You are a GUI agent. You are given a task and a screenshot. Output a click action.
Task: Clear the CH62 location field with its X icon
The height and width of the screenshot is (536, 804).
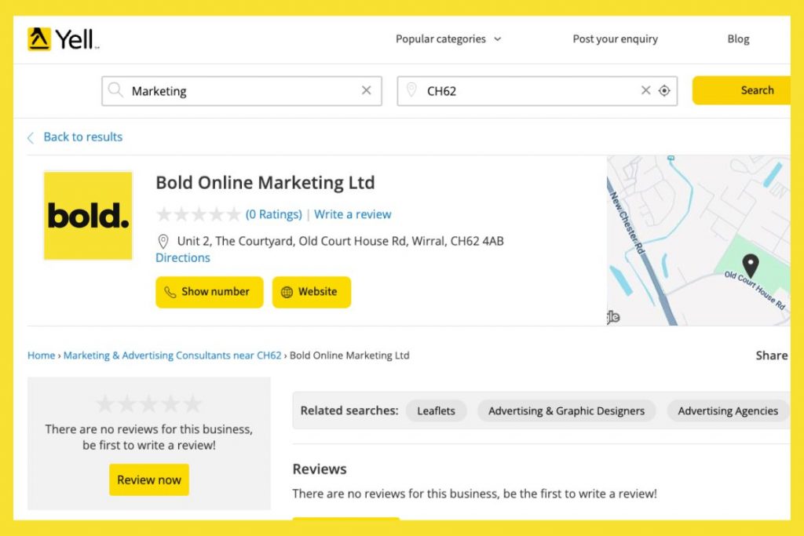pyautogui.click(x=645, y=90)
